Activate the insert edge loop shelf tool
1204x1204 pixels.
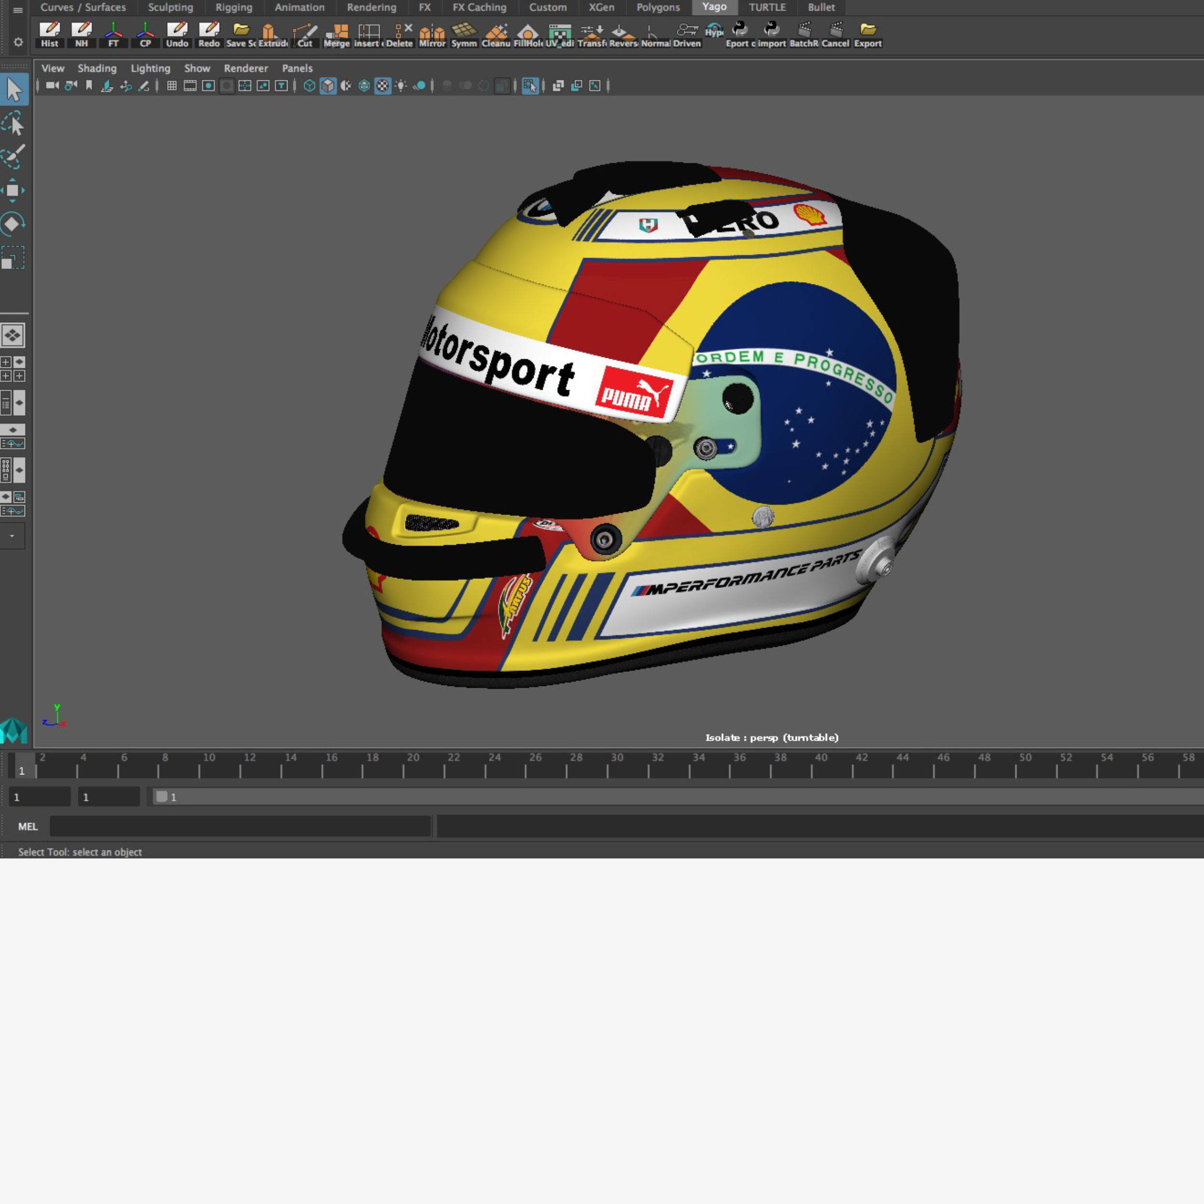click(368, 35)
